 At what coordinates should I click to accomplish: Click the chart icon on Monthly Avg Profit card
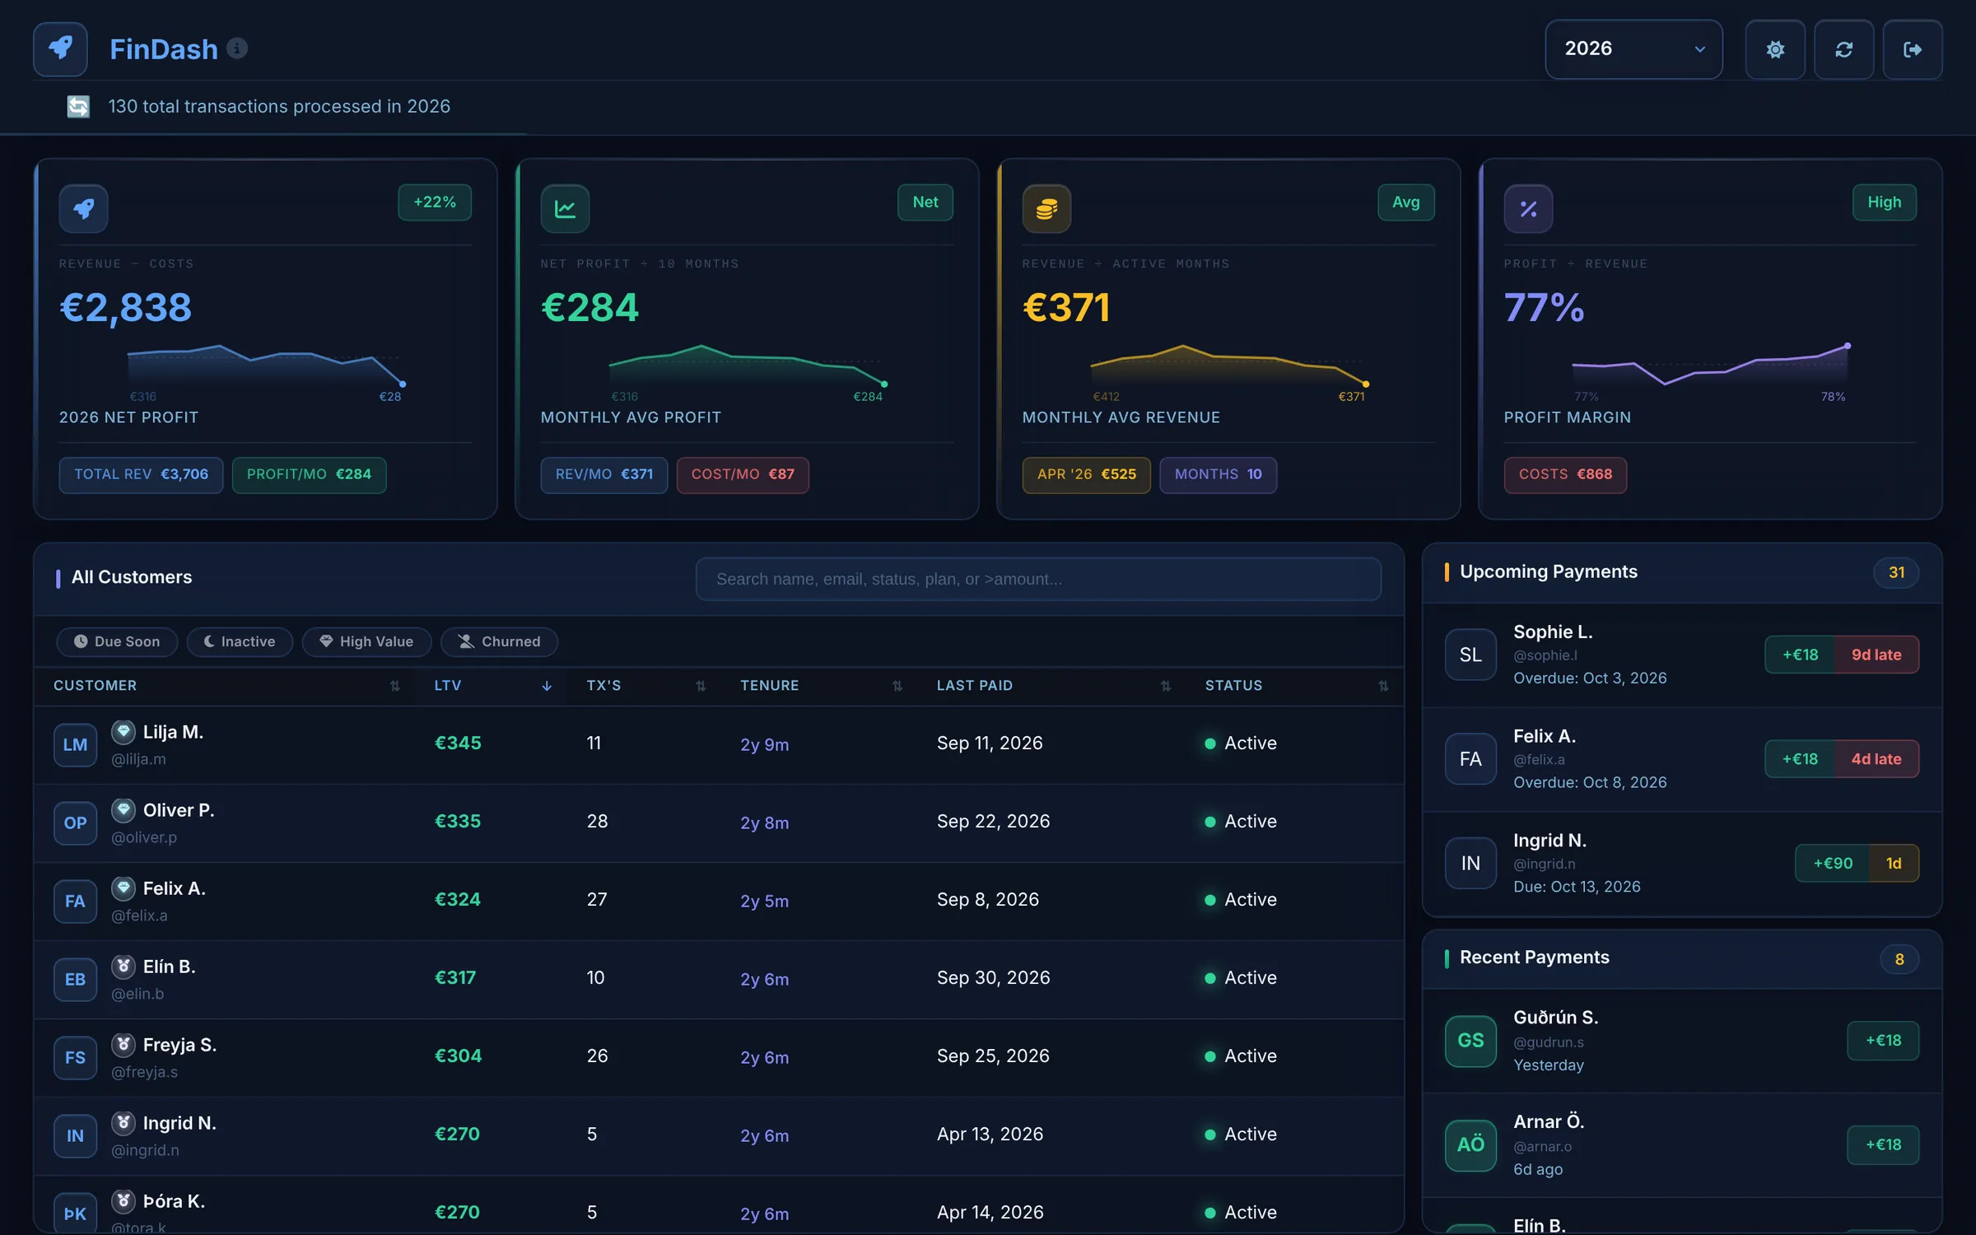pyautogui.click(x=565, y=208)
